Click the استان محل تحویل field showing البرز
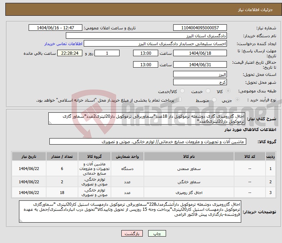The image size is (282, 243). (200, 74)
